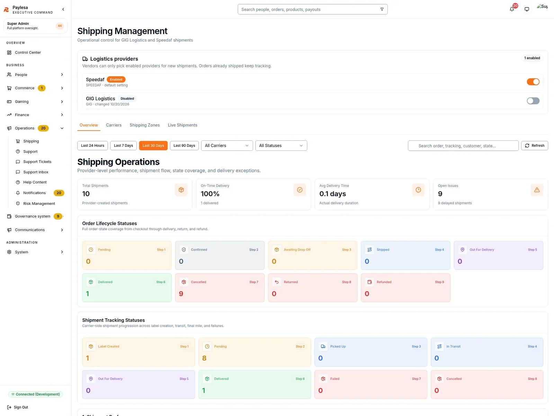Open Support Tickets in sidebar
This screenshot has width=554, height=416.
coord(37,162)
